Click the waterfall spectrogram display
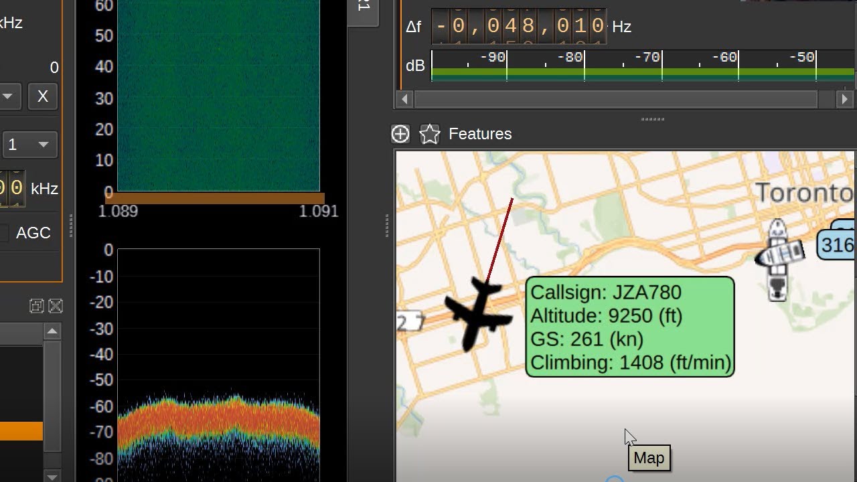This screenshot has height=482, width=857. 219,96
